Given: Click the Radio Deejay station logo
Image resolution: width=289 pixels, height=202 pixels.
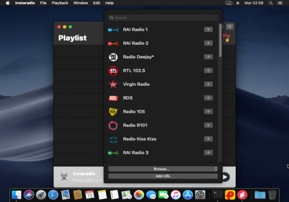Looking at the screenshot, I should [x=113, y=57].
